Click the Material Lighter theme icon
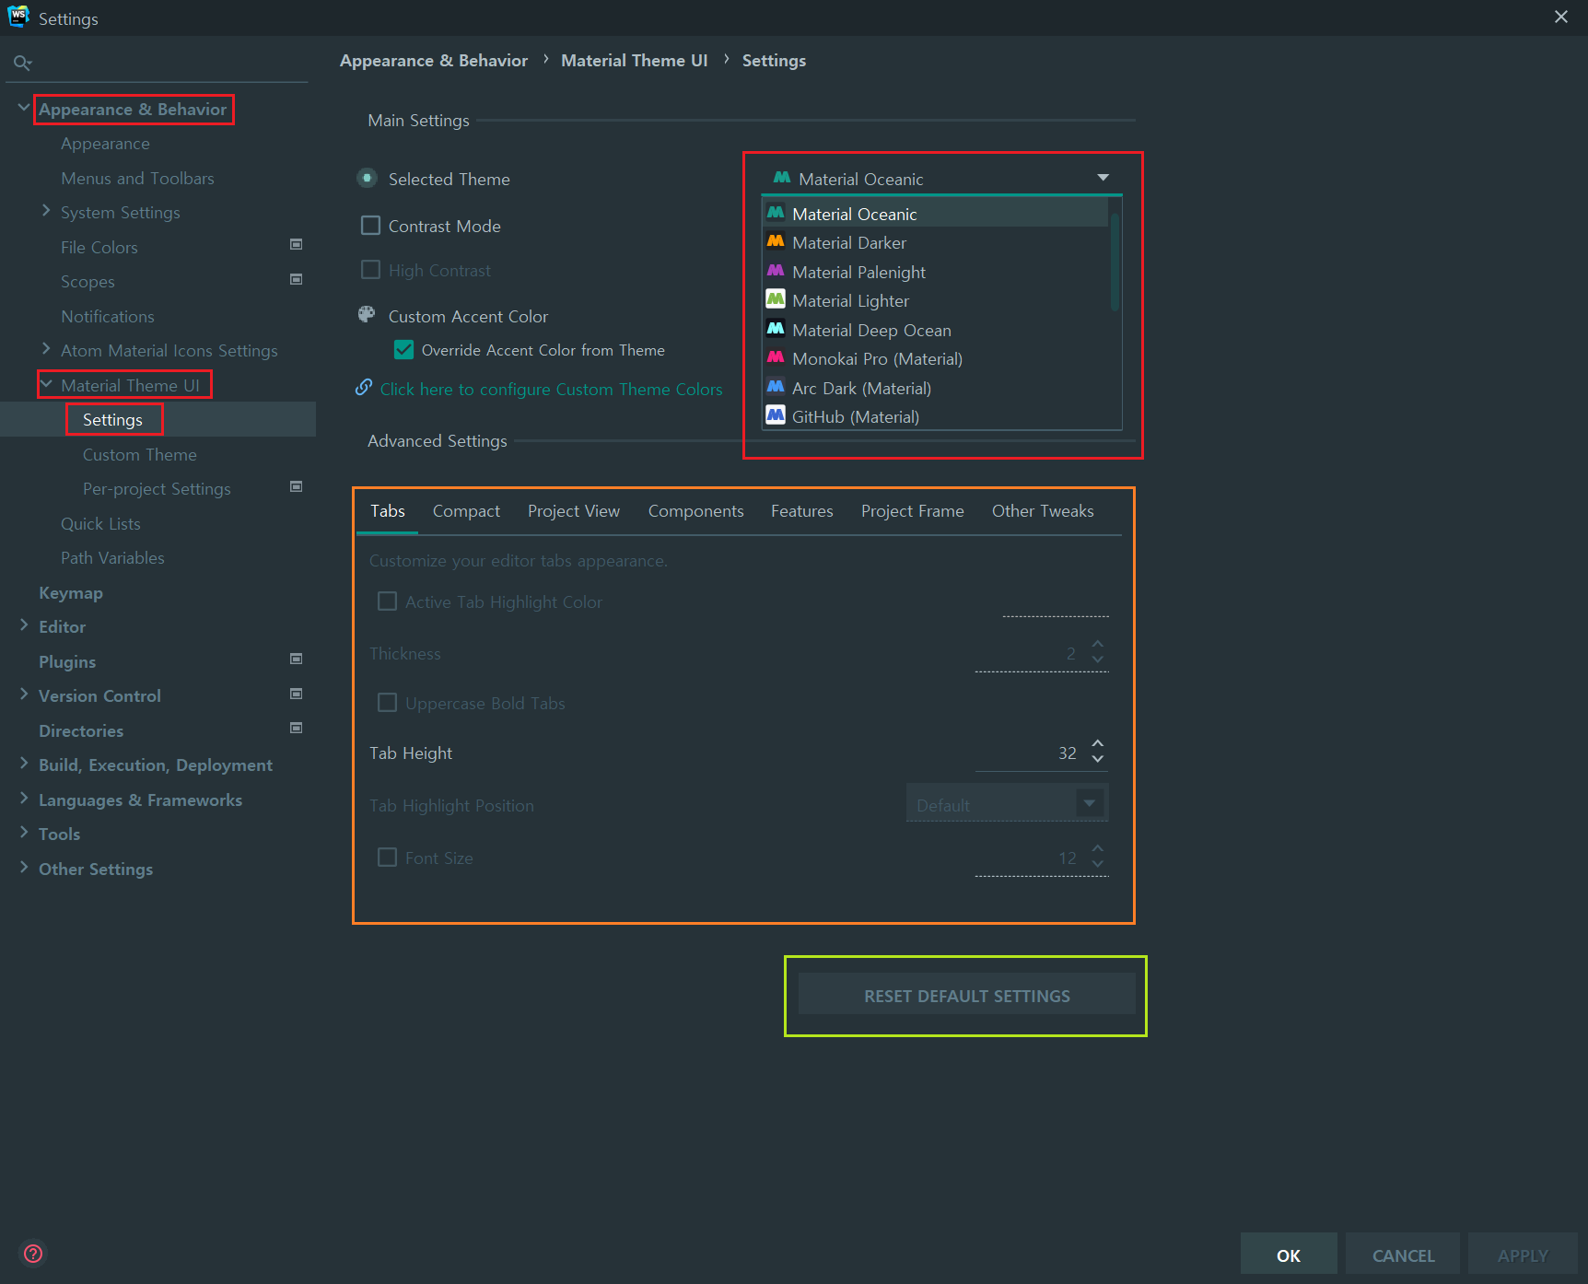Viewport: 1588px width, 1284px height. [x=776, y=299]
